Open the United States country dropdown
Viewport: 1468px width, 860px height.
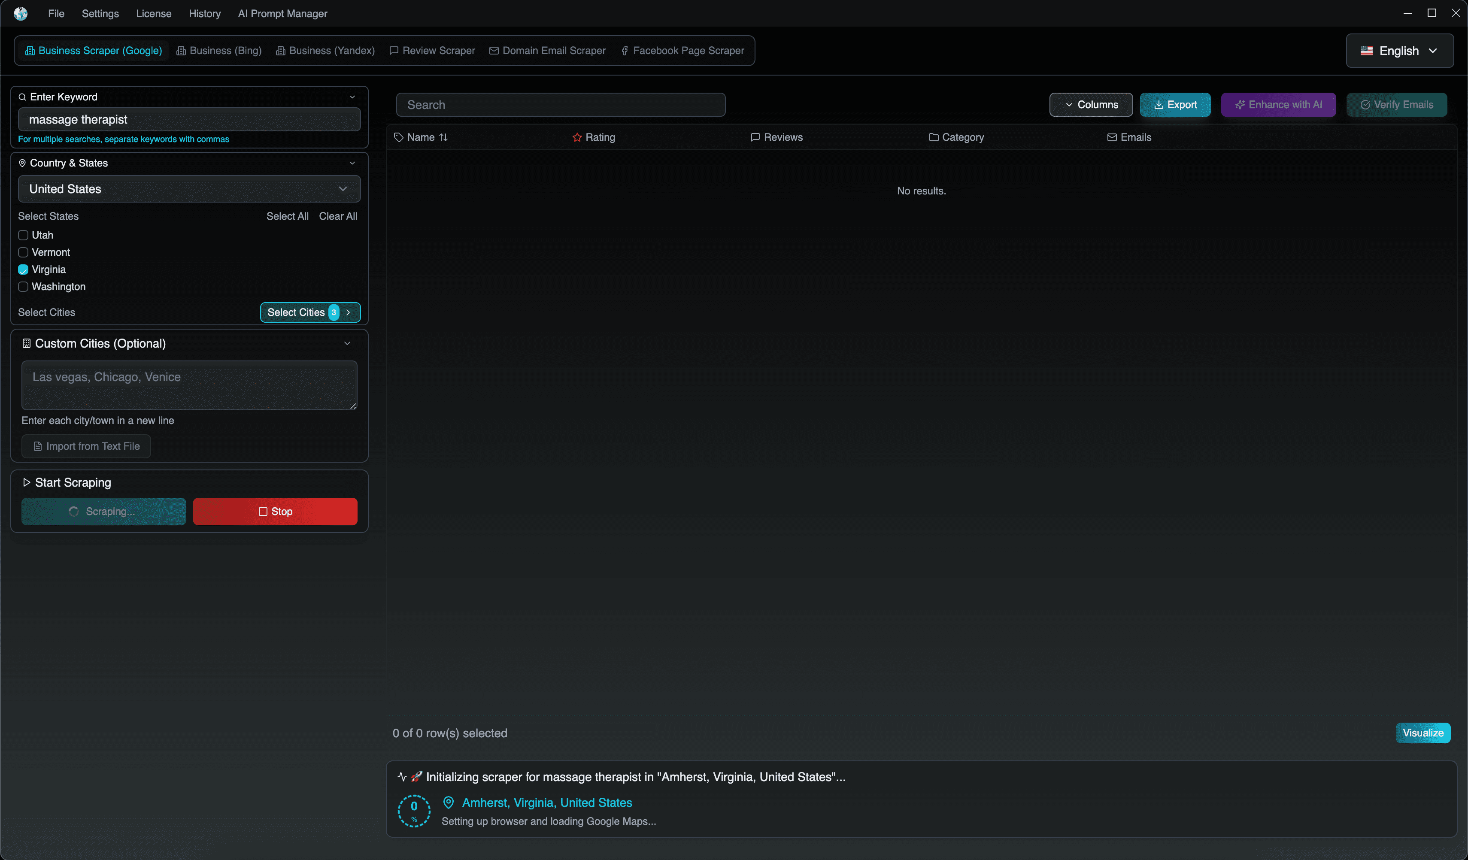[x=189, y=189]
